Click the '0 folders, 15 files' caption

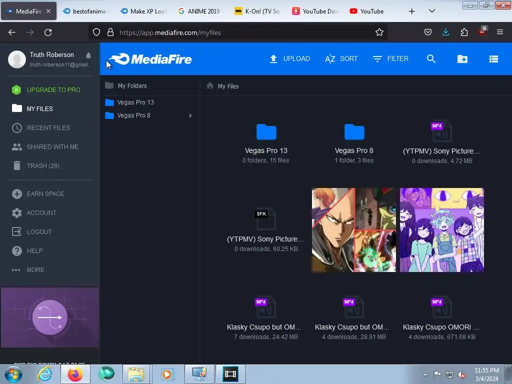point(266,160)
